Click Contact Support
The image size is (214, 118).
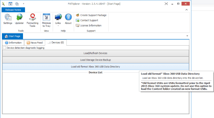click(87, 20)
